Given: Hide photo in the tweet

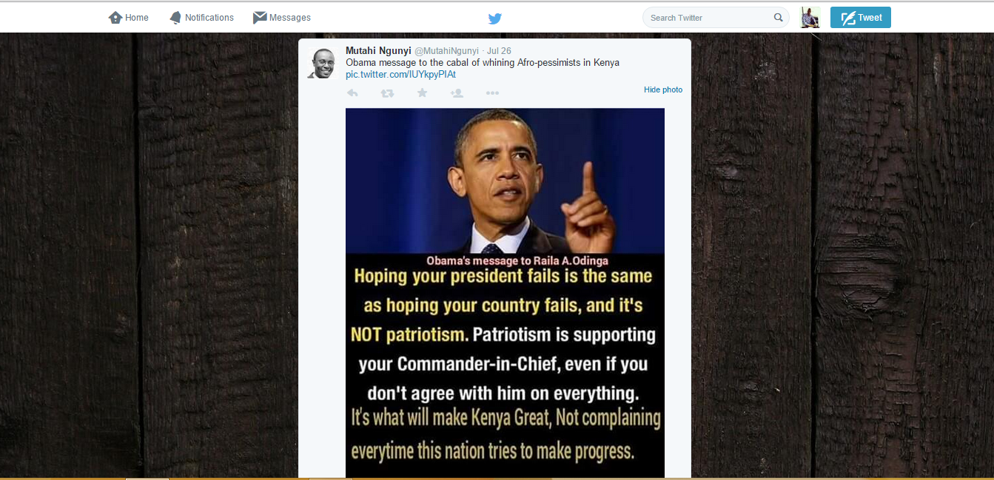Looking at the screenshot, I should (663, 89).
